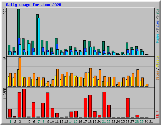Click the red KB bar for day 26
Screen dimensions: 161x125
[x=128, y=108]
